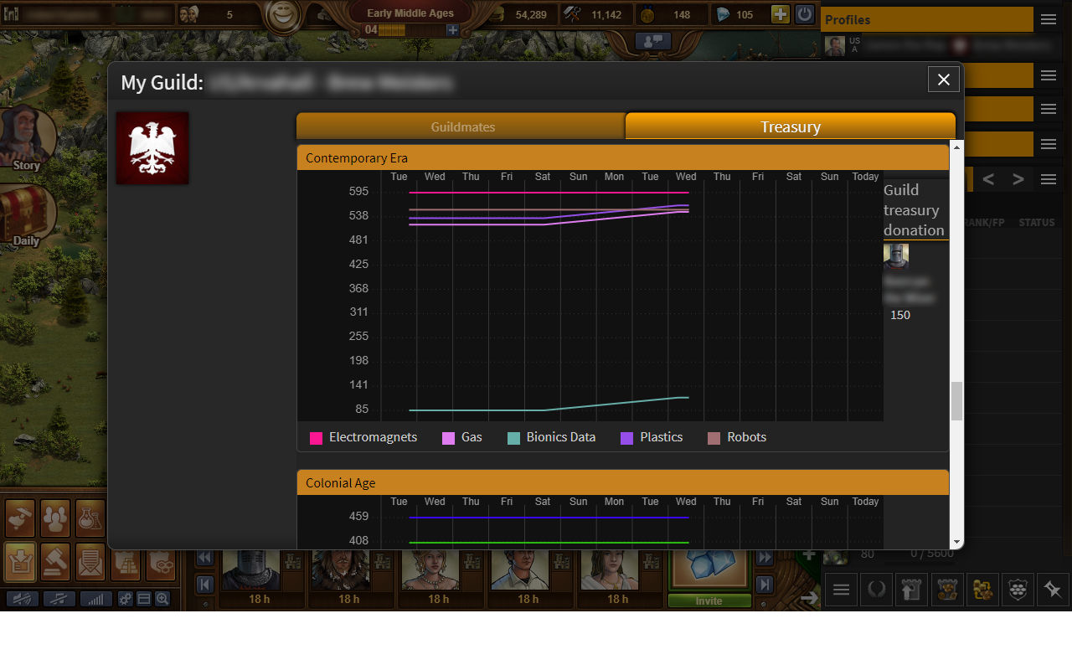Click the tower upgrade arrow icon

pos(912,590)
